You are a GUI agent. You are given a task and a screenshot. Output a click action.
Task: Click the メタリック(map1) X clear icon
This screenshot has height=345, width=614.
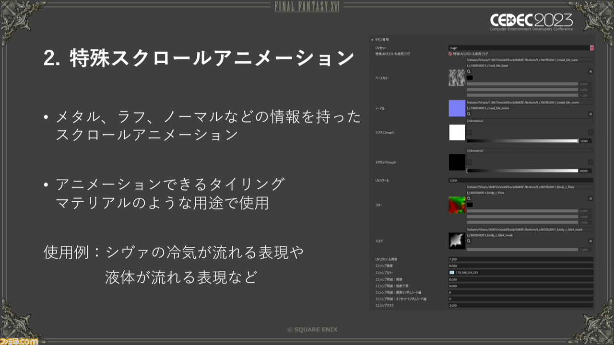tap(590, 162)
